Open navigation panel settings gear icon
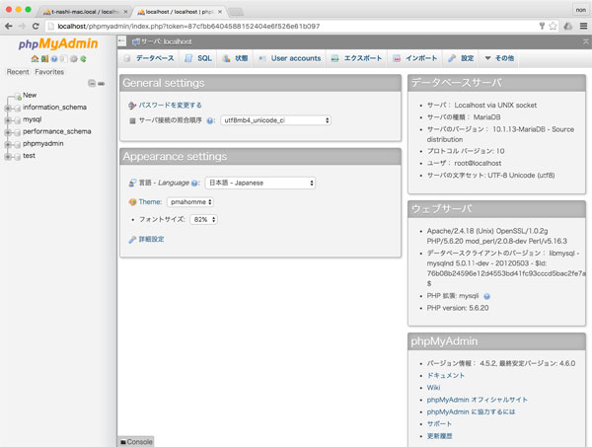This screenshot has height=447, width=592. coord(74,59)
